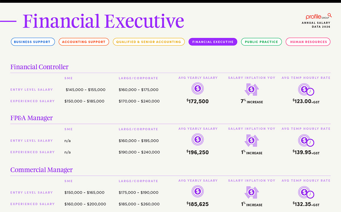Click the Profile Group logo
This screenshot has height=212, width=341.
pos(319,16)
